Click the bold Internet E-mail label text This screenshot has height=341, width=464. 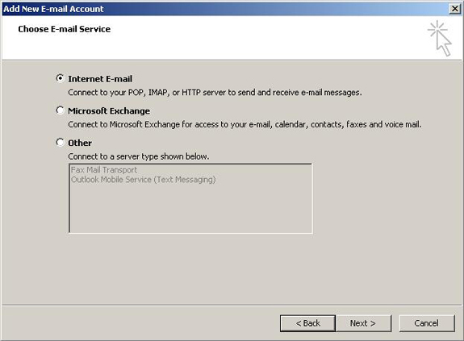pos(100,79)
